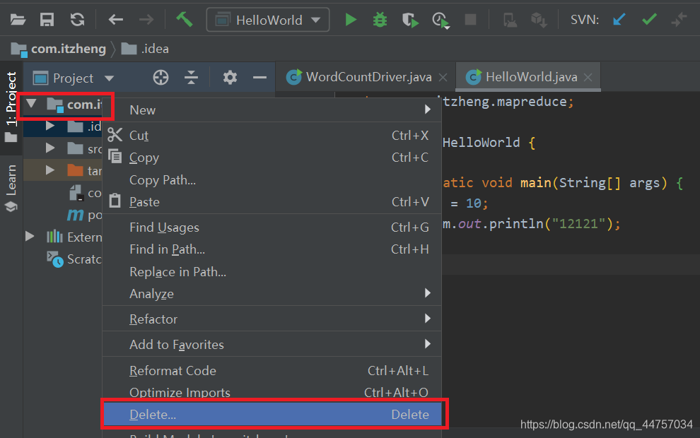Open the HelloWorld run configuration dropdown
700x438 pixels.
click(268, 20)
